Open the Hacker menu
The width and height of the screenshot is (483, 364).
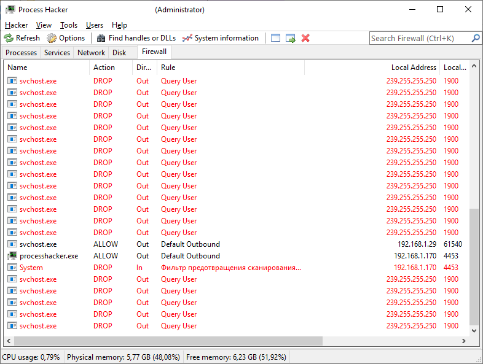(x=16, y=25)
